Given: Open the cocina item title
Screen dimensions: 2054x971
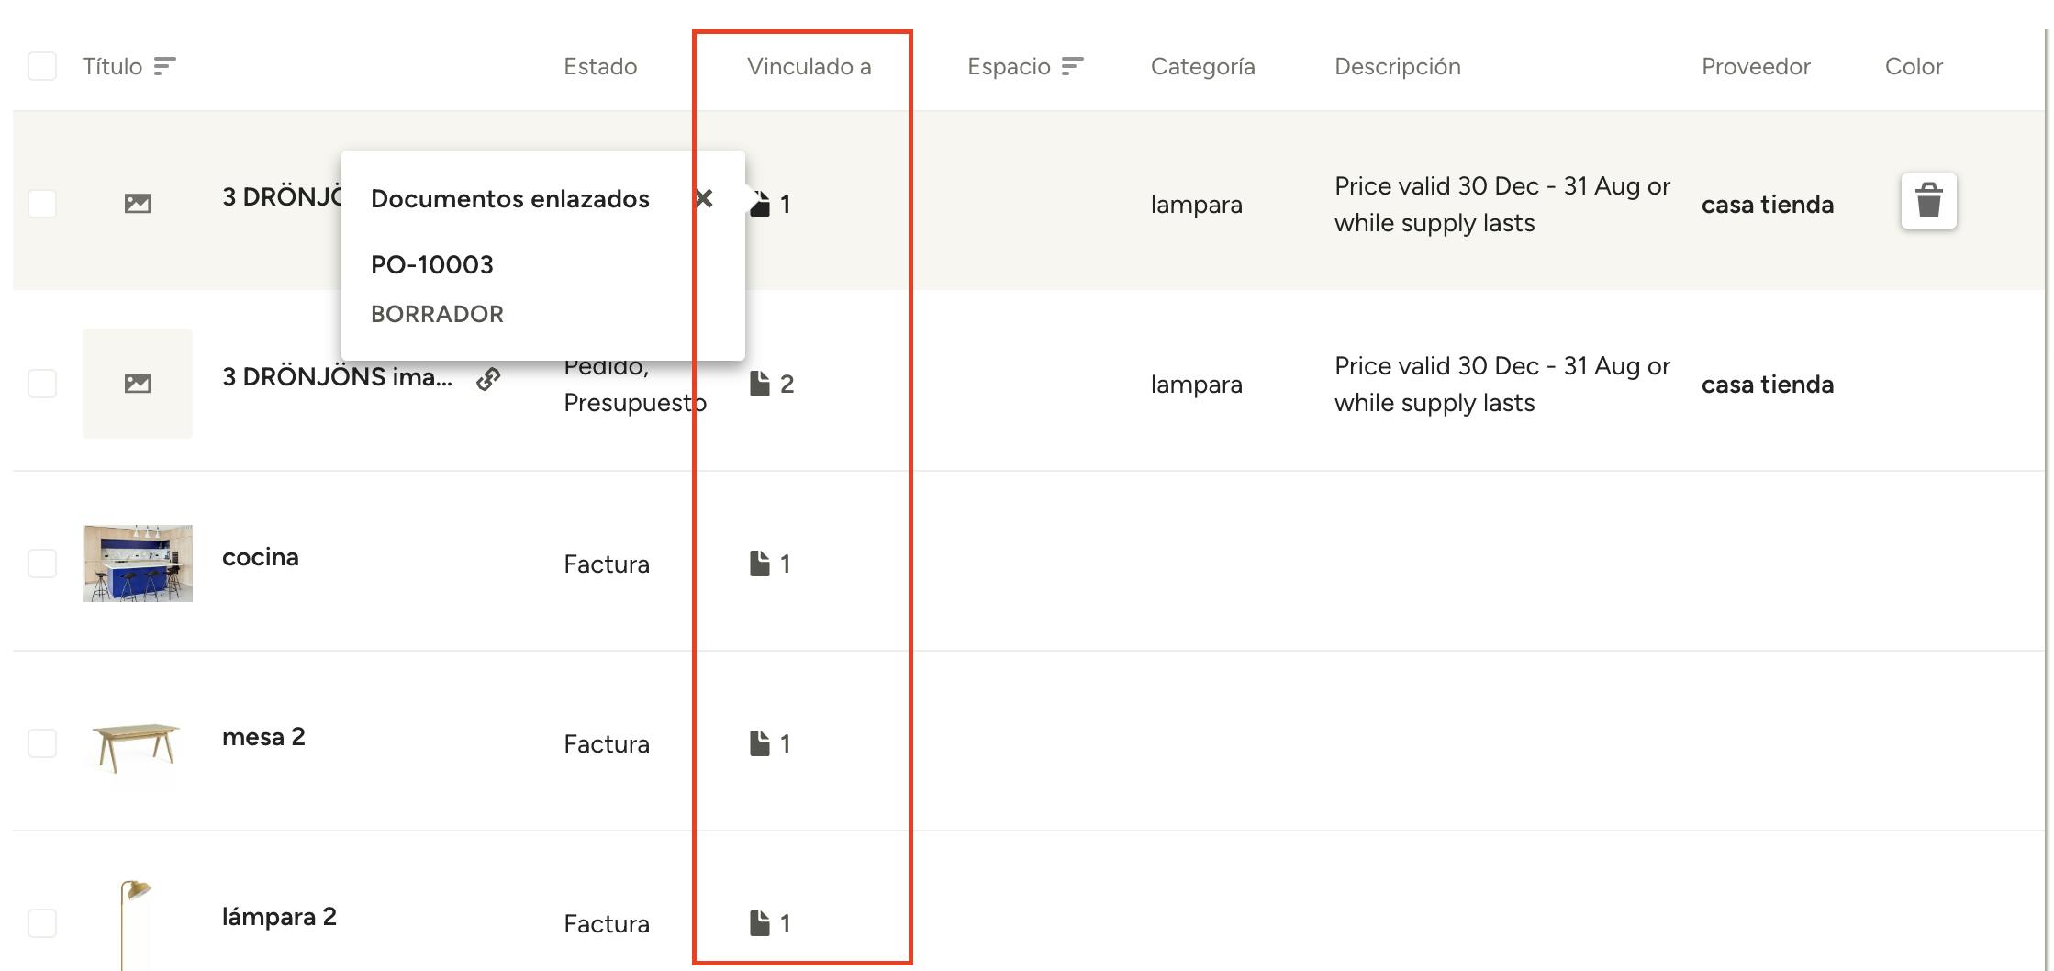Looking at the screenshot, I should (x=261, y=557).
